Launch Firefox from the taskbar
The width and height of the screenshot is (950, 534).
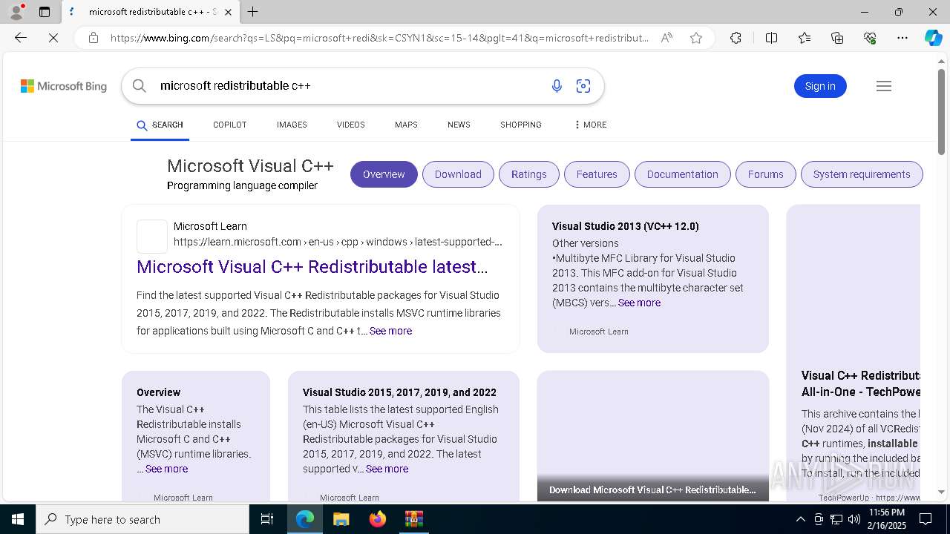coord(377,519)
